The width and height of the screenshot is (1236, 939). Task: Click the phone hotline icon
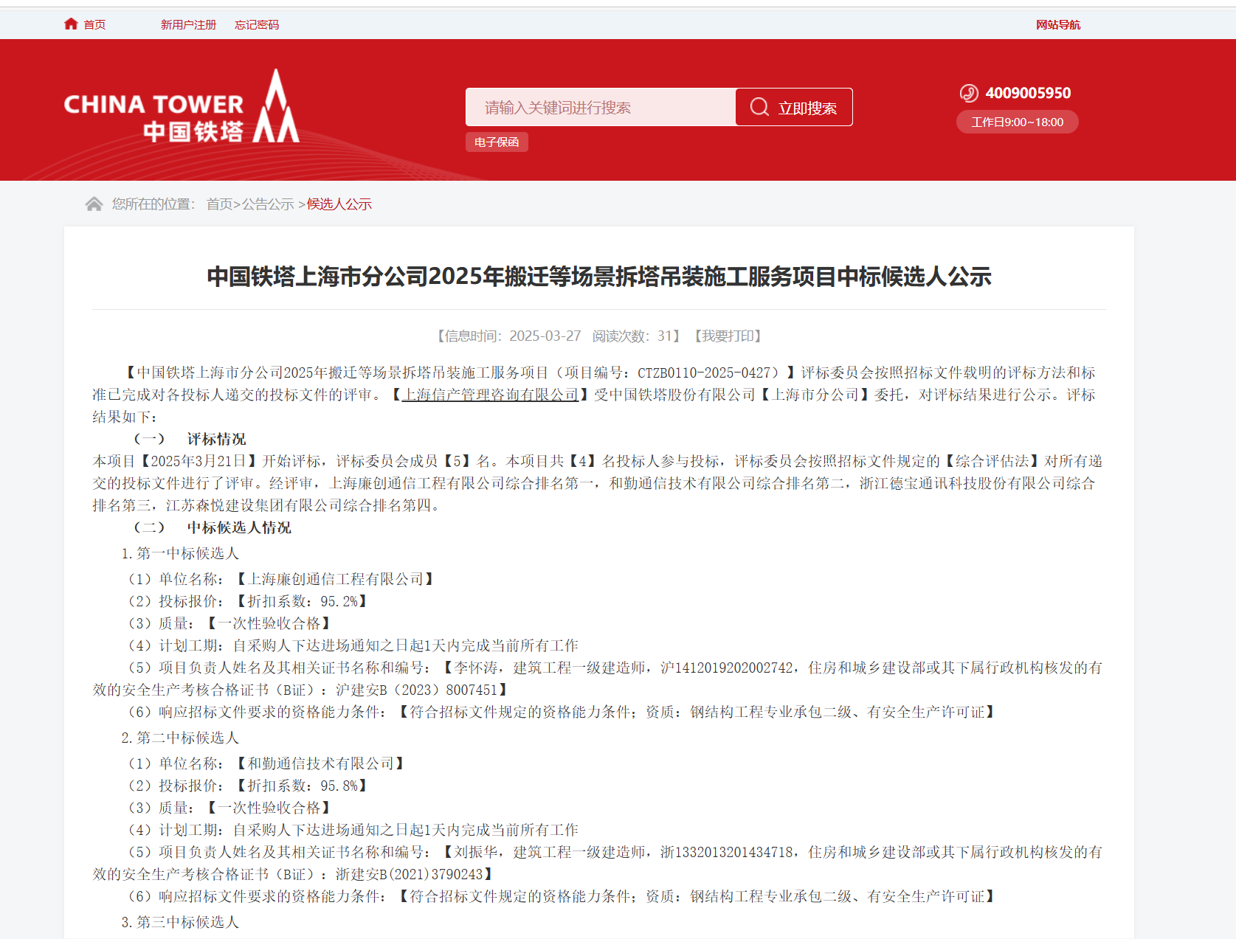coord(968,93)
